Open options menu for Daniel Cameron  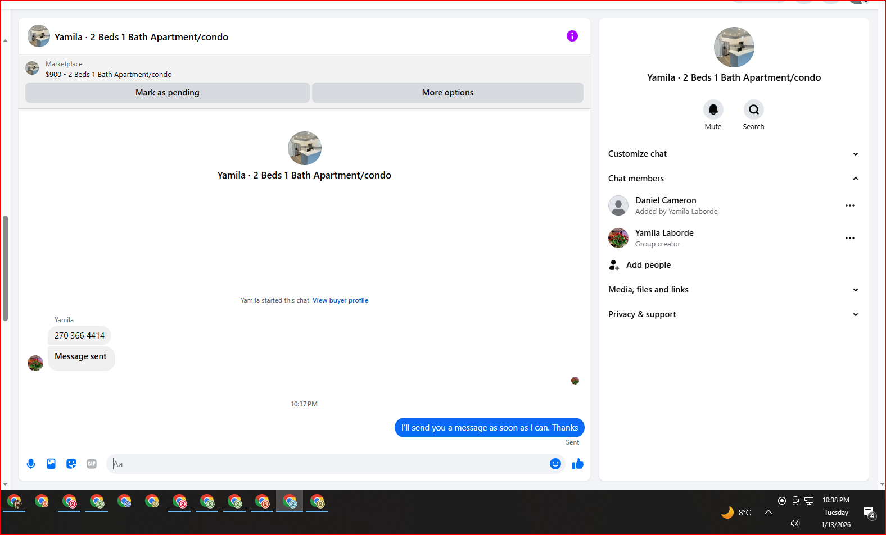click(850, 205)
